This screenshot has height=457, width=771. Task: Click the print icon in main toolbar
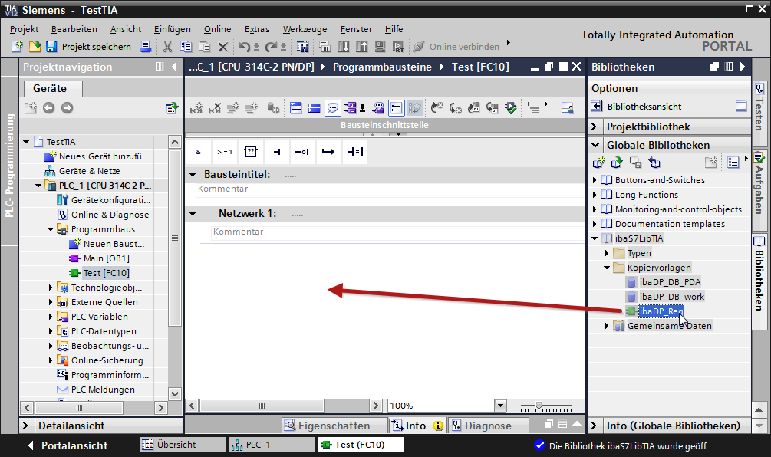(146, 47)
